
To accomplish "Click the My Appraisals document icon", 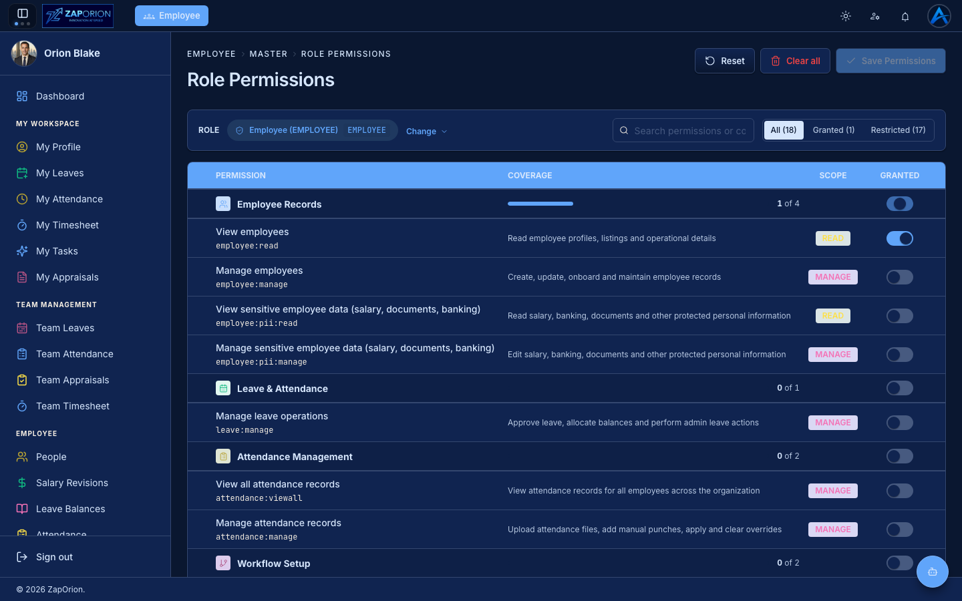I will (x=22, y=277).
